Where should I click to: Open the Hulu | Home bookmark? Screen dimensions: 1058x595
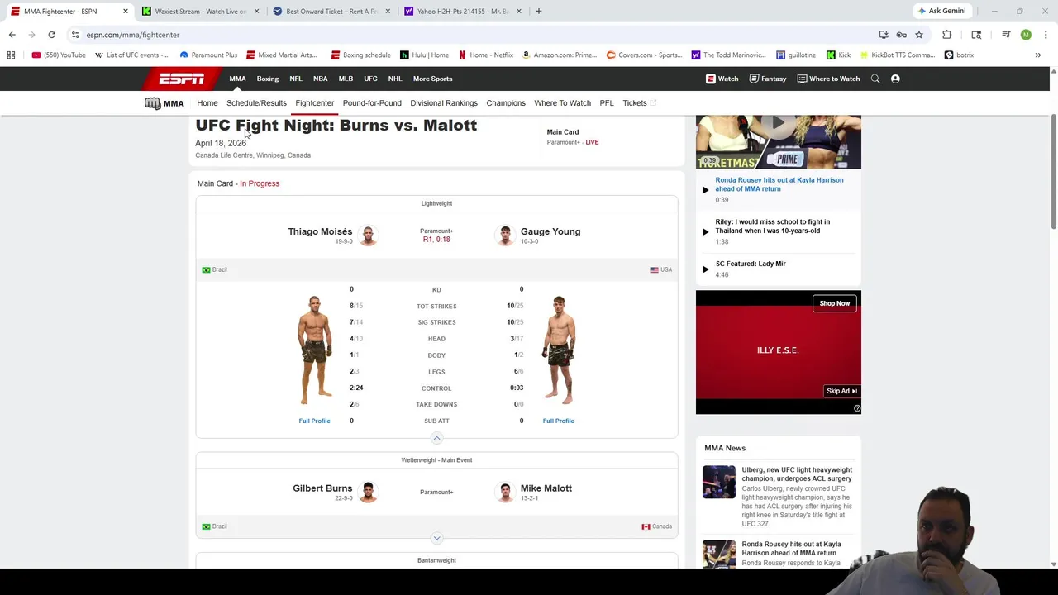tap(424, 55)
